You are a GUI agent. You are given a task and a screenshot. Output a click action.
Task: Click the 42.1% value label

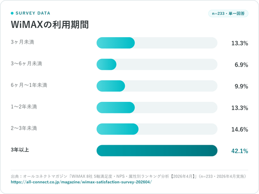tap(240, 151)
